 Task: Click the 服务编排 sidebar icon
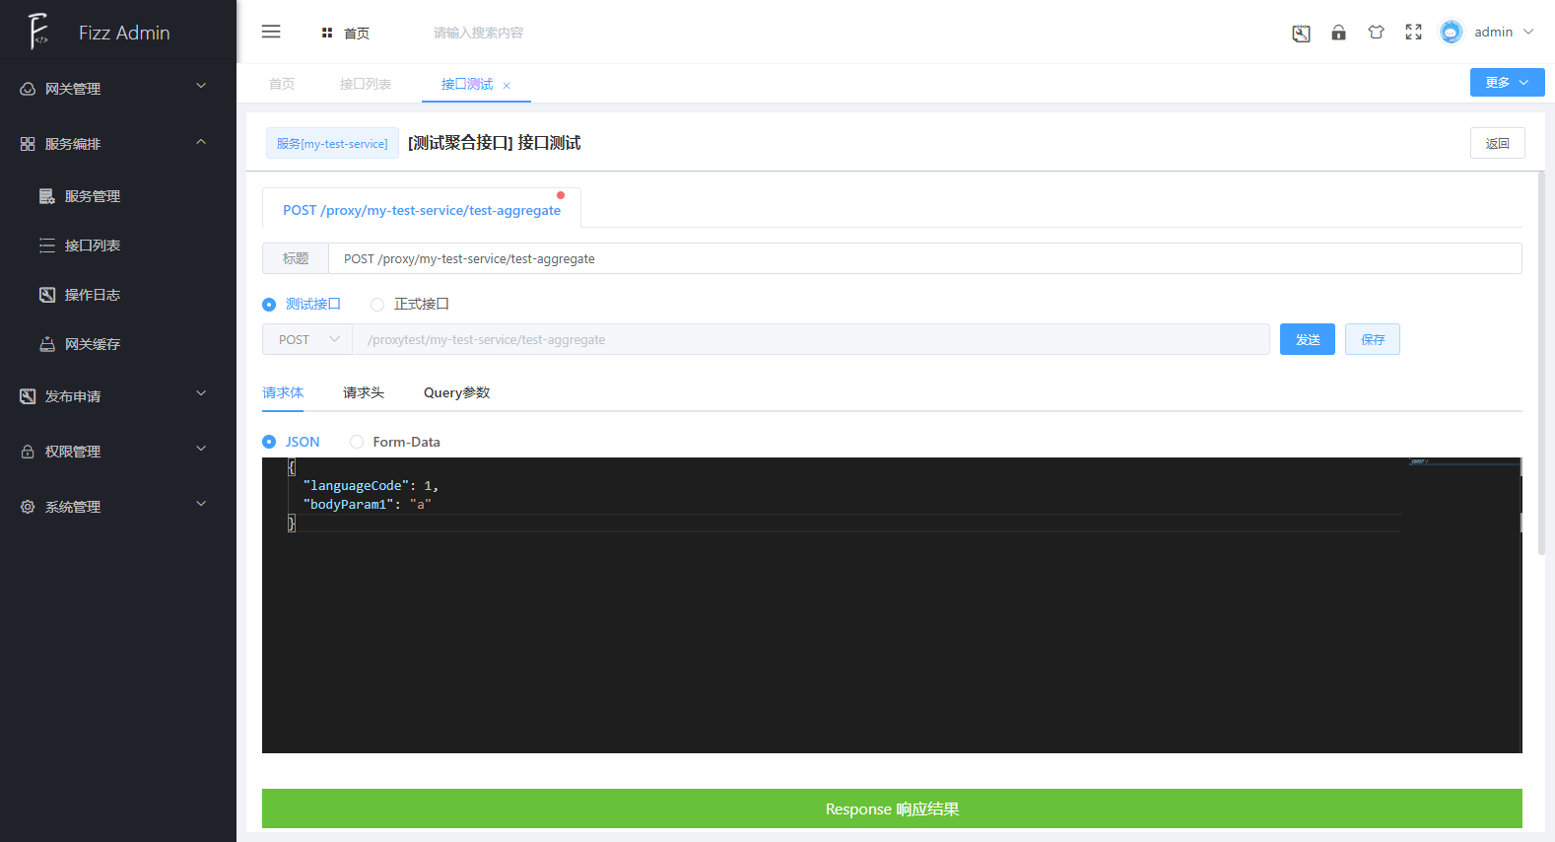pos(28,144)
